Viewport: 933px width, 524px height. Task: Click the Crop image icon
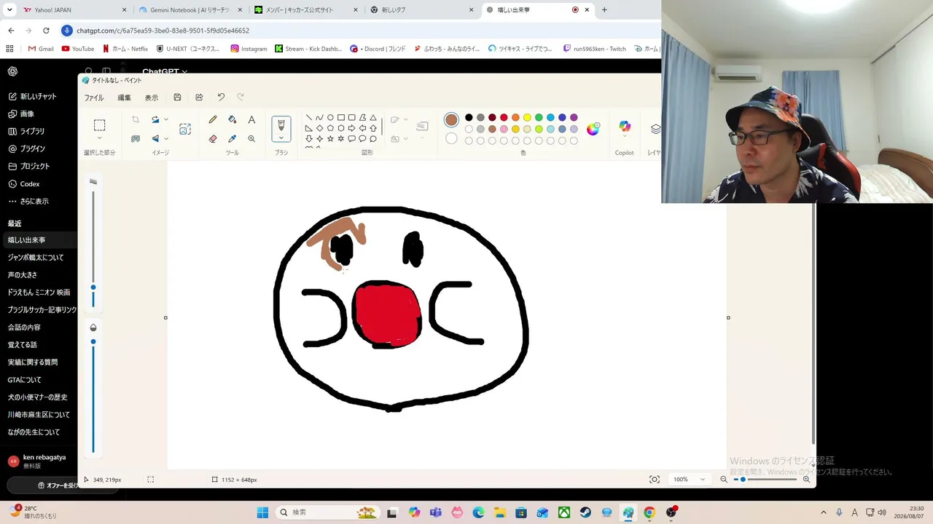tap(136, 119)
